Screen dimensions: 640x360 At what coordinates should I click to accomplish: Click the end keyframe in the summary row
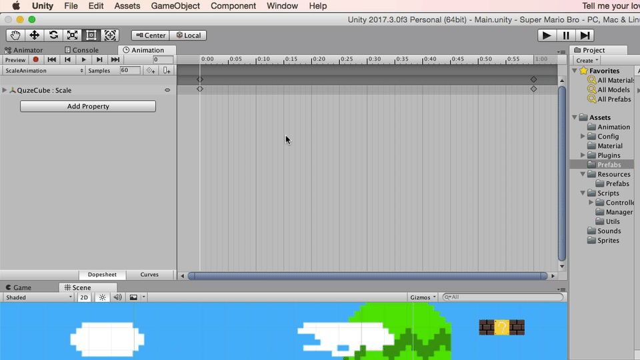click(533, 79)
